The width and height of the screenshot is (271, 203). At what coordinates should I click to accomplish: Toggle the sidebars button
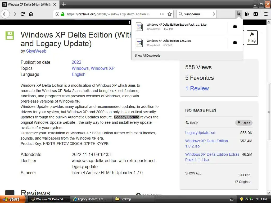pyautogui.click(x=256, y=14)
